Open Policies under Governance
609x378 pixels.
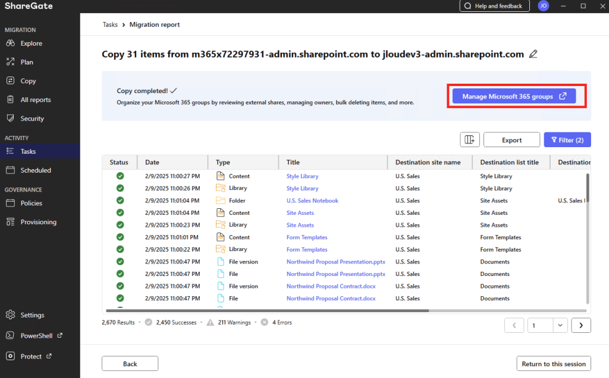(32, 203)
